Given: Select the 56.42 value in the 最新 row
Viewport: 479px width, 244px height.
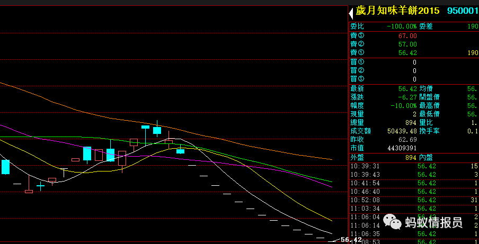Looking at the screenshot, I should point(407,89).
